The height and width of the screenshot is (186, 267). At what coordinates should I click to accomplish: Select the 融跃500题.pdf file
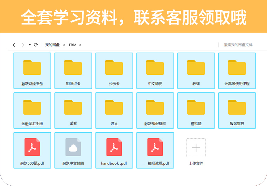click(32, 150)
